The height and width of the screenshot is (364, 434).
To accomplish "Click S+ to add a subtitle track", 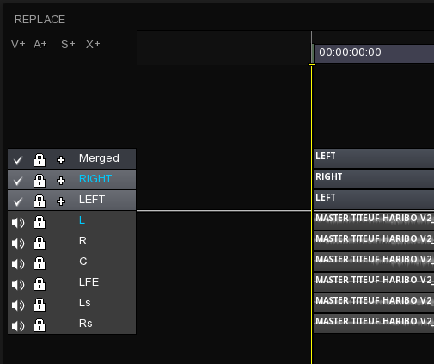I will tap(68, 45).
